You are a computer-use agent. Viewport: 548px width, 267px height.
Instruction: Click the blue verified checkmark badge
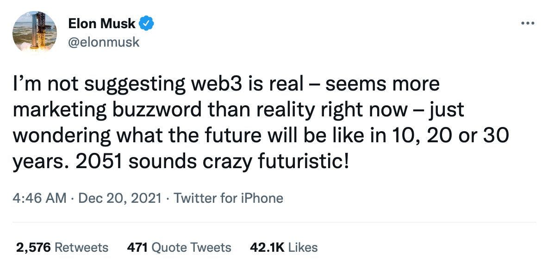tap(148, 23)
